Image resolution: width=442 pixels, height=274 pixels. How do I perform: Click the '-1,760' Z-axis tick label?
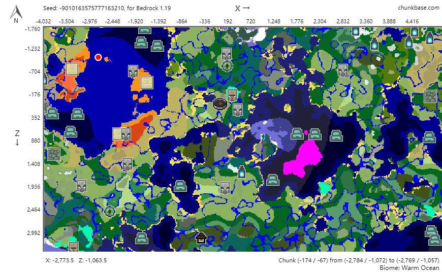[x=33, y=29]
